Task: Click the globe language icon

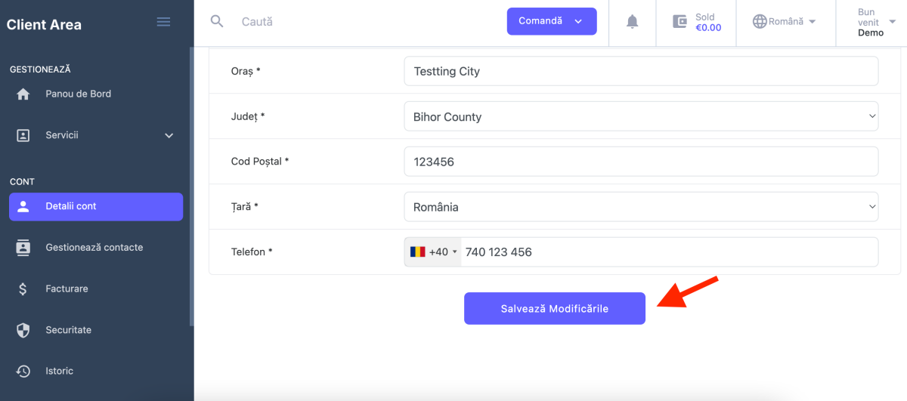Action: 760,22
